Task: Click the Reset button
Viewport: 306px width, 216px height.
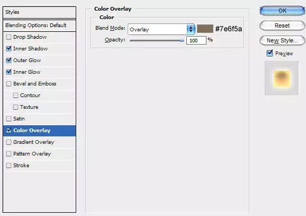Action: (x=282, y=25)
